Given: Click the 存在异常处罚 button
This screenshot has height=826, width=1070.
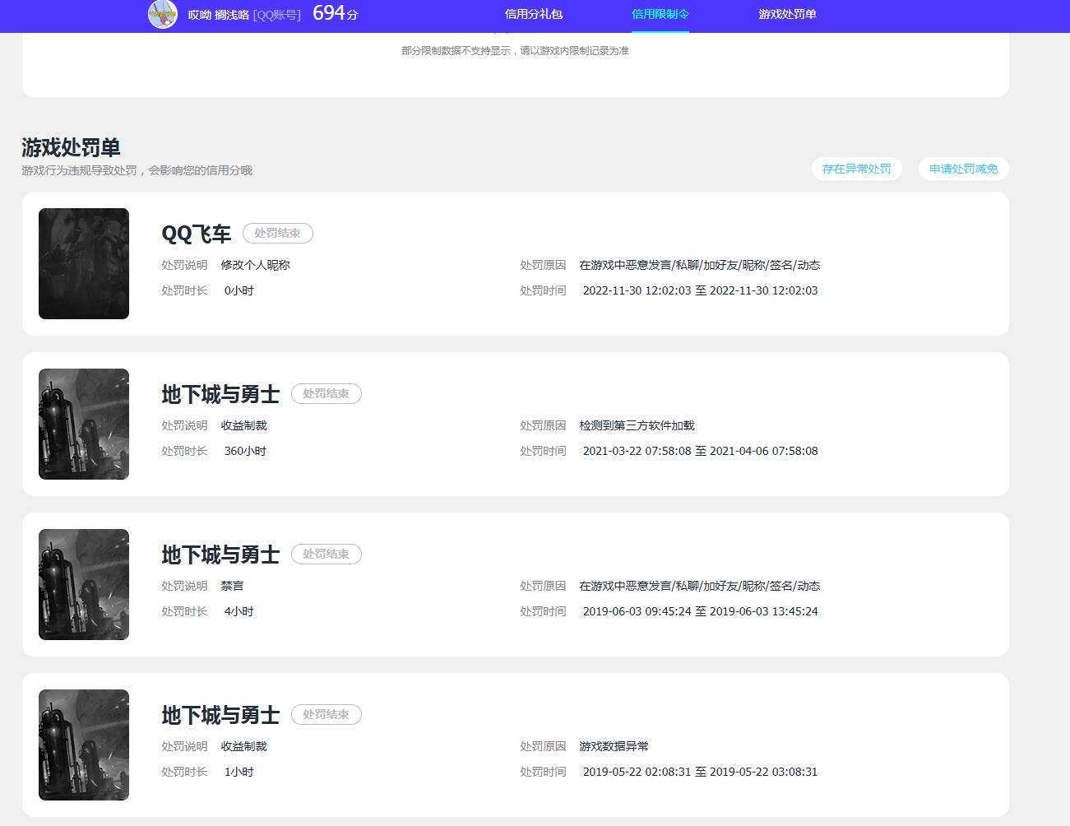Looking at the screenshot, I should (857, 169).
